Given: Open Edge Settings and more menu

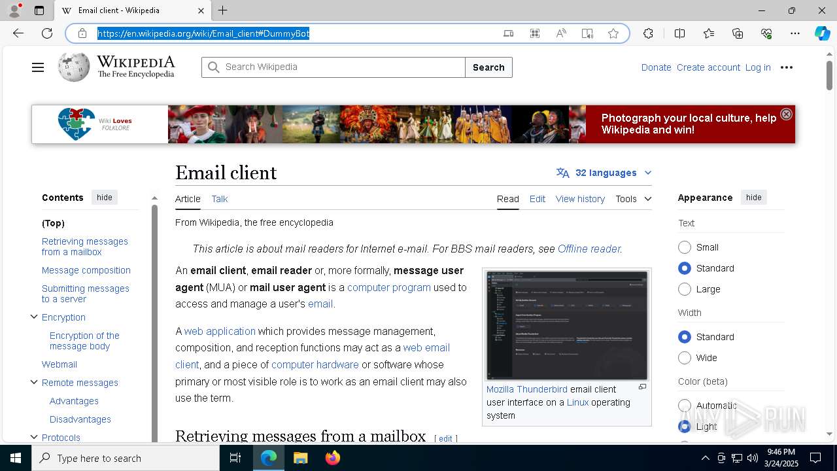Looking at the screenshot, I should pos(795,33).
